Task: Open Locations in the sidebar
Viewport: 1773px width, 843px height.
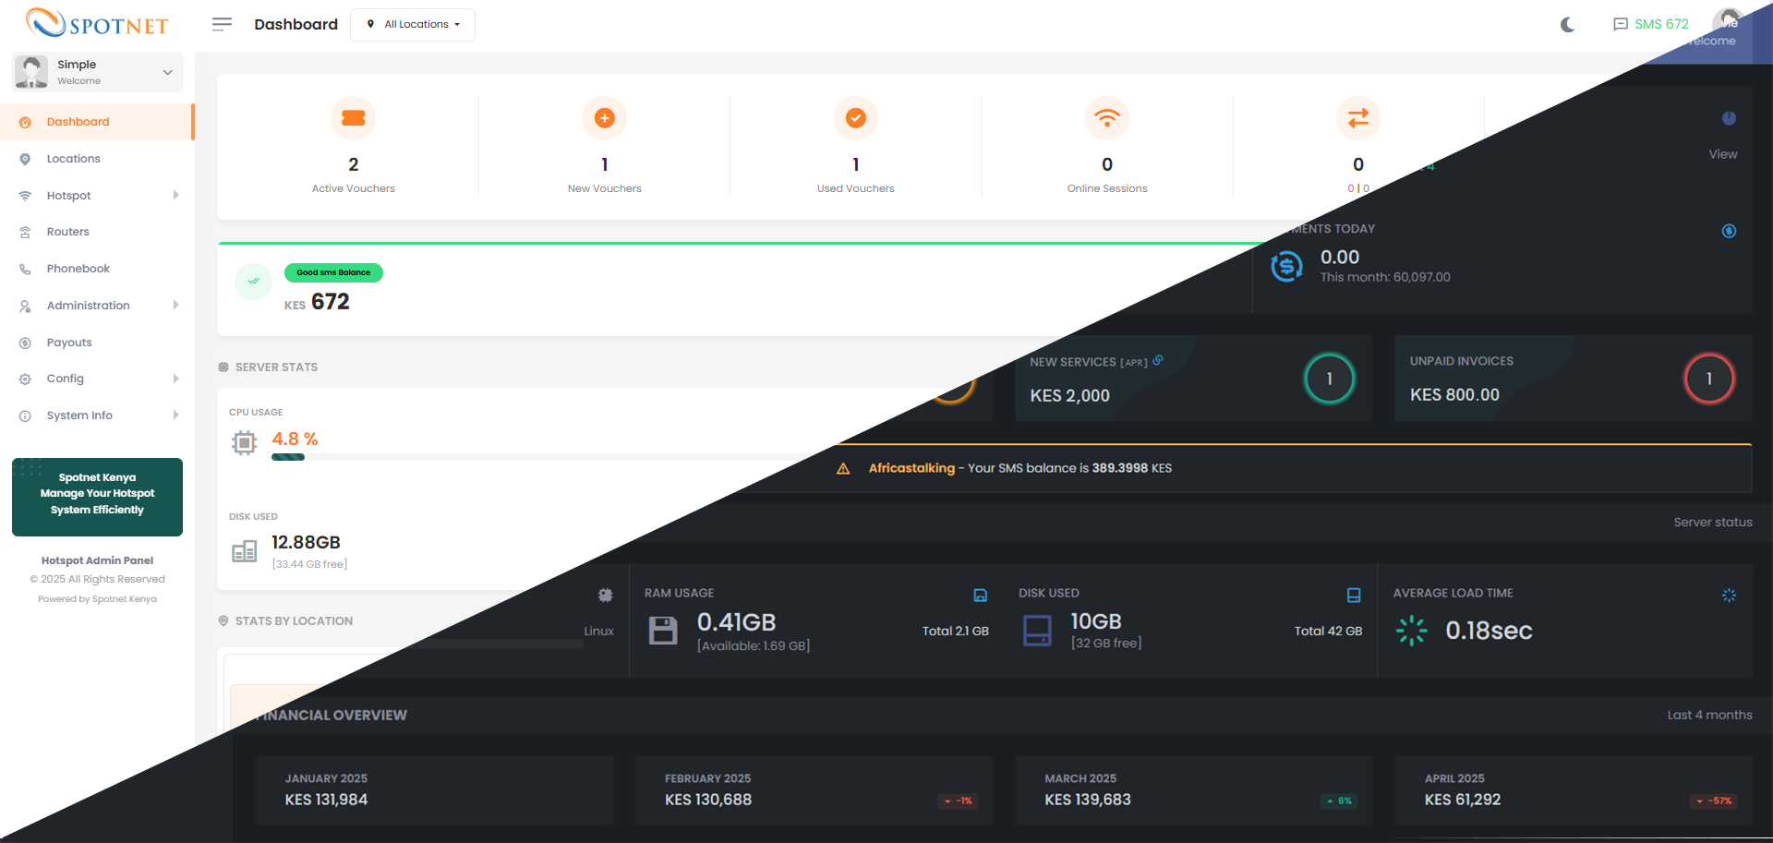Action: (74, 159)
